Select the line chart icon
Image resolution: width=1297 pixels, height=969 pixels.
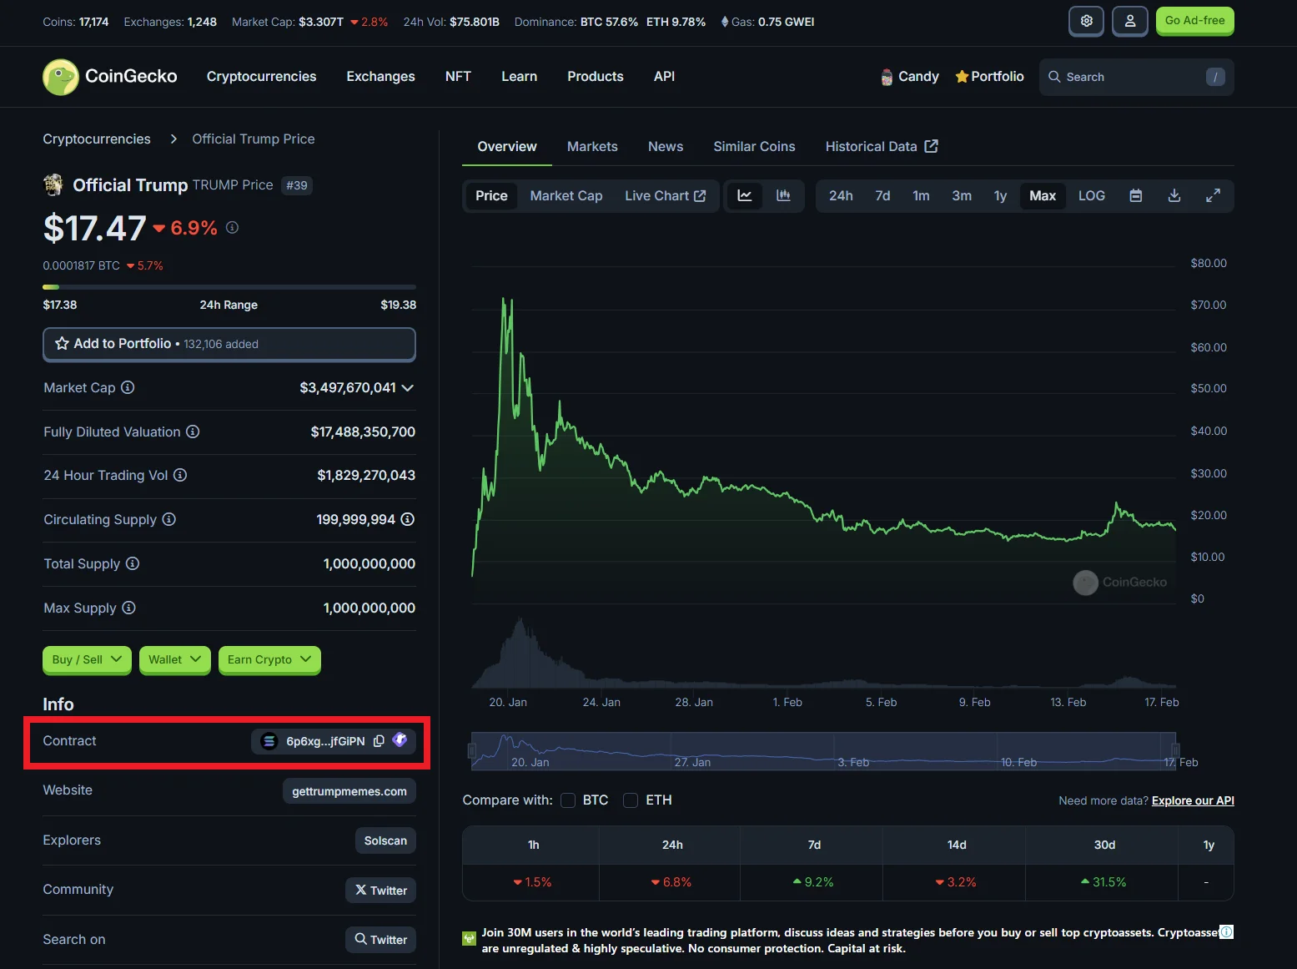[745, 195]
